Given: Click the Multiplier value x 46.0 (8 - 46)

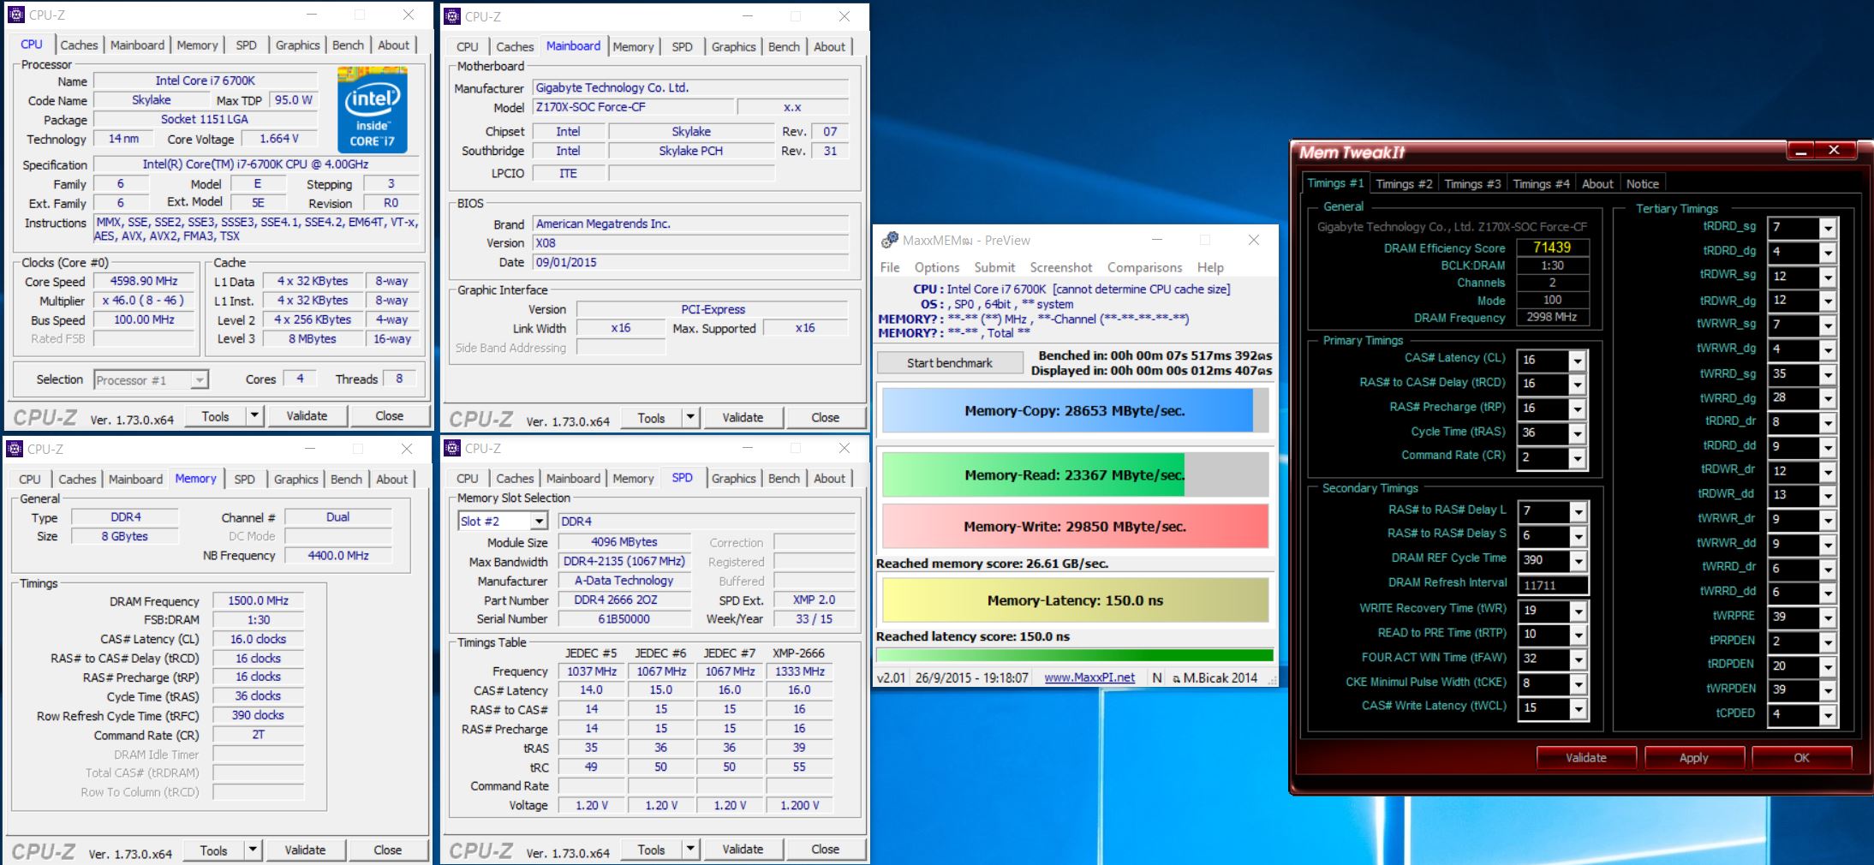Looking at the screenshot, I should point(144,301).
